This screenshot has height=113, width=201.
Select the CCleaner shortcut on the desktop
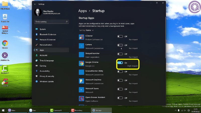tap(5, 83)
